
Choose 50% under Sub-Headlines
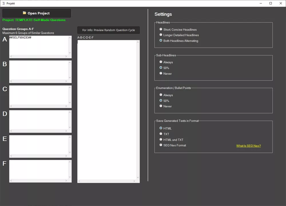[164, 68]
